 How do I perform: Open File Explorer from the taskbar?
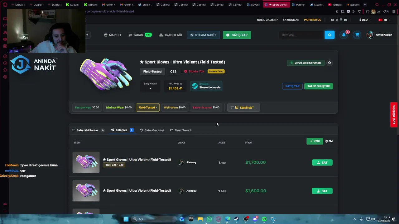200,219
